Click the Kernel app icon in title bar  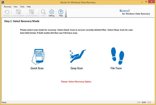[x=3, y=2]
